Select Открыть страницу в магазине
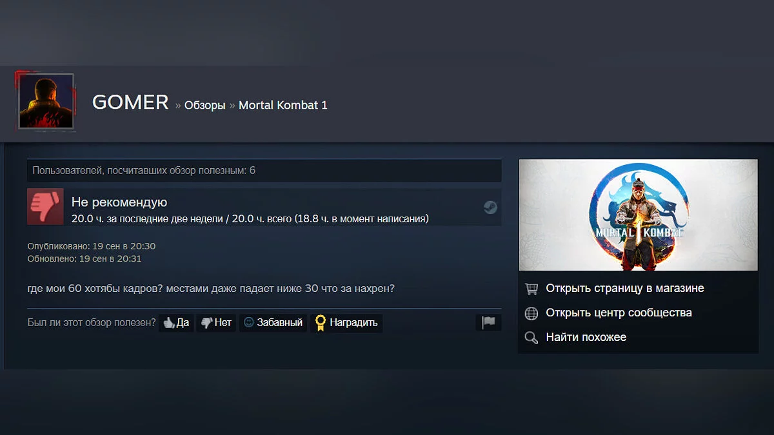This screenshot has width=774, height=435. click(625, 288)
